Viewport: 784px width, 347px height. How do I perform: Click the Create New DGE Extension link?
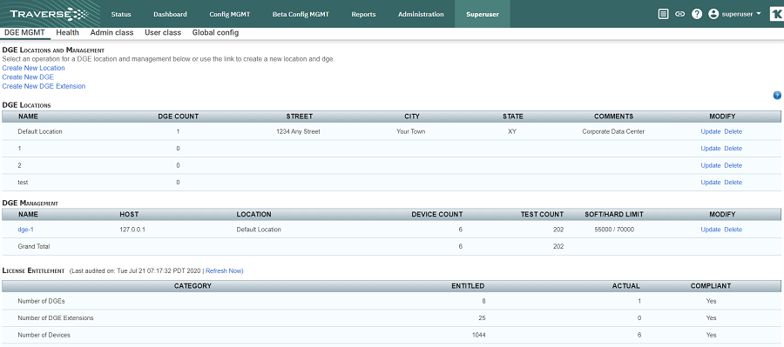click(44, 86)
